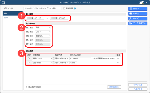The height and width of the screenshot is (93, 150).
Task: Expand the 操作 chevron for condition 01
Action: pos(118,58)
